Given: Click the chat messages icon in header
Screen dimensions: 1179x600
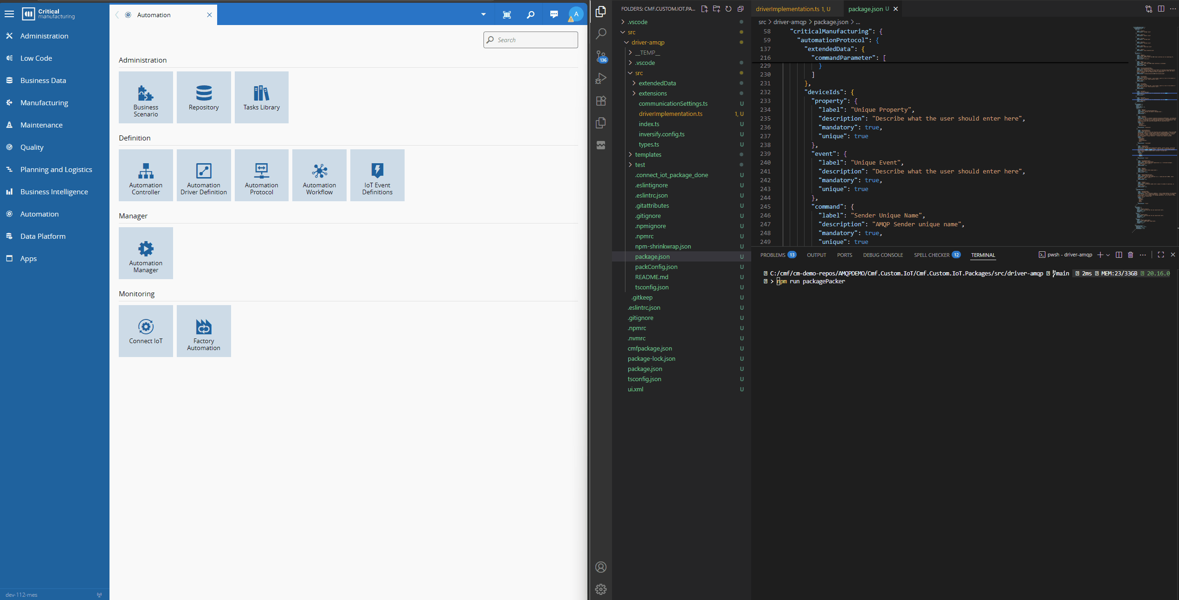Looking at the screenshot, I should coord(554,14).
